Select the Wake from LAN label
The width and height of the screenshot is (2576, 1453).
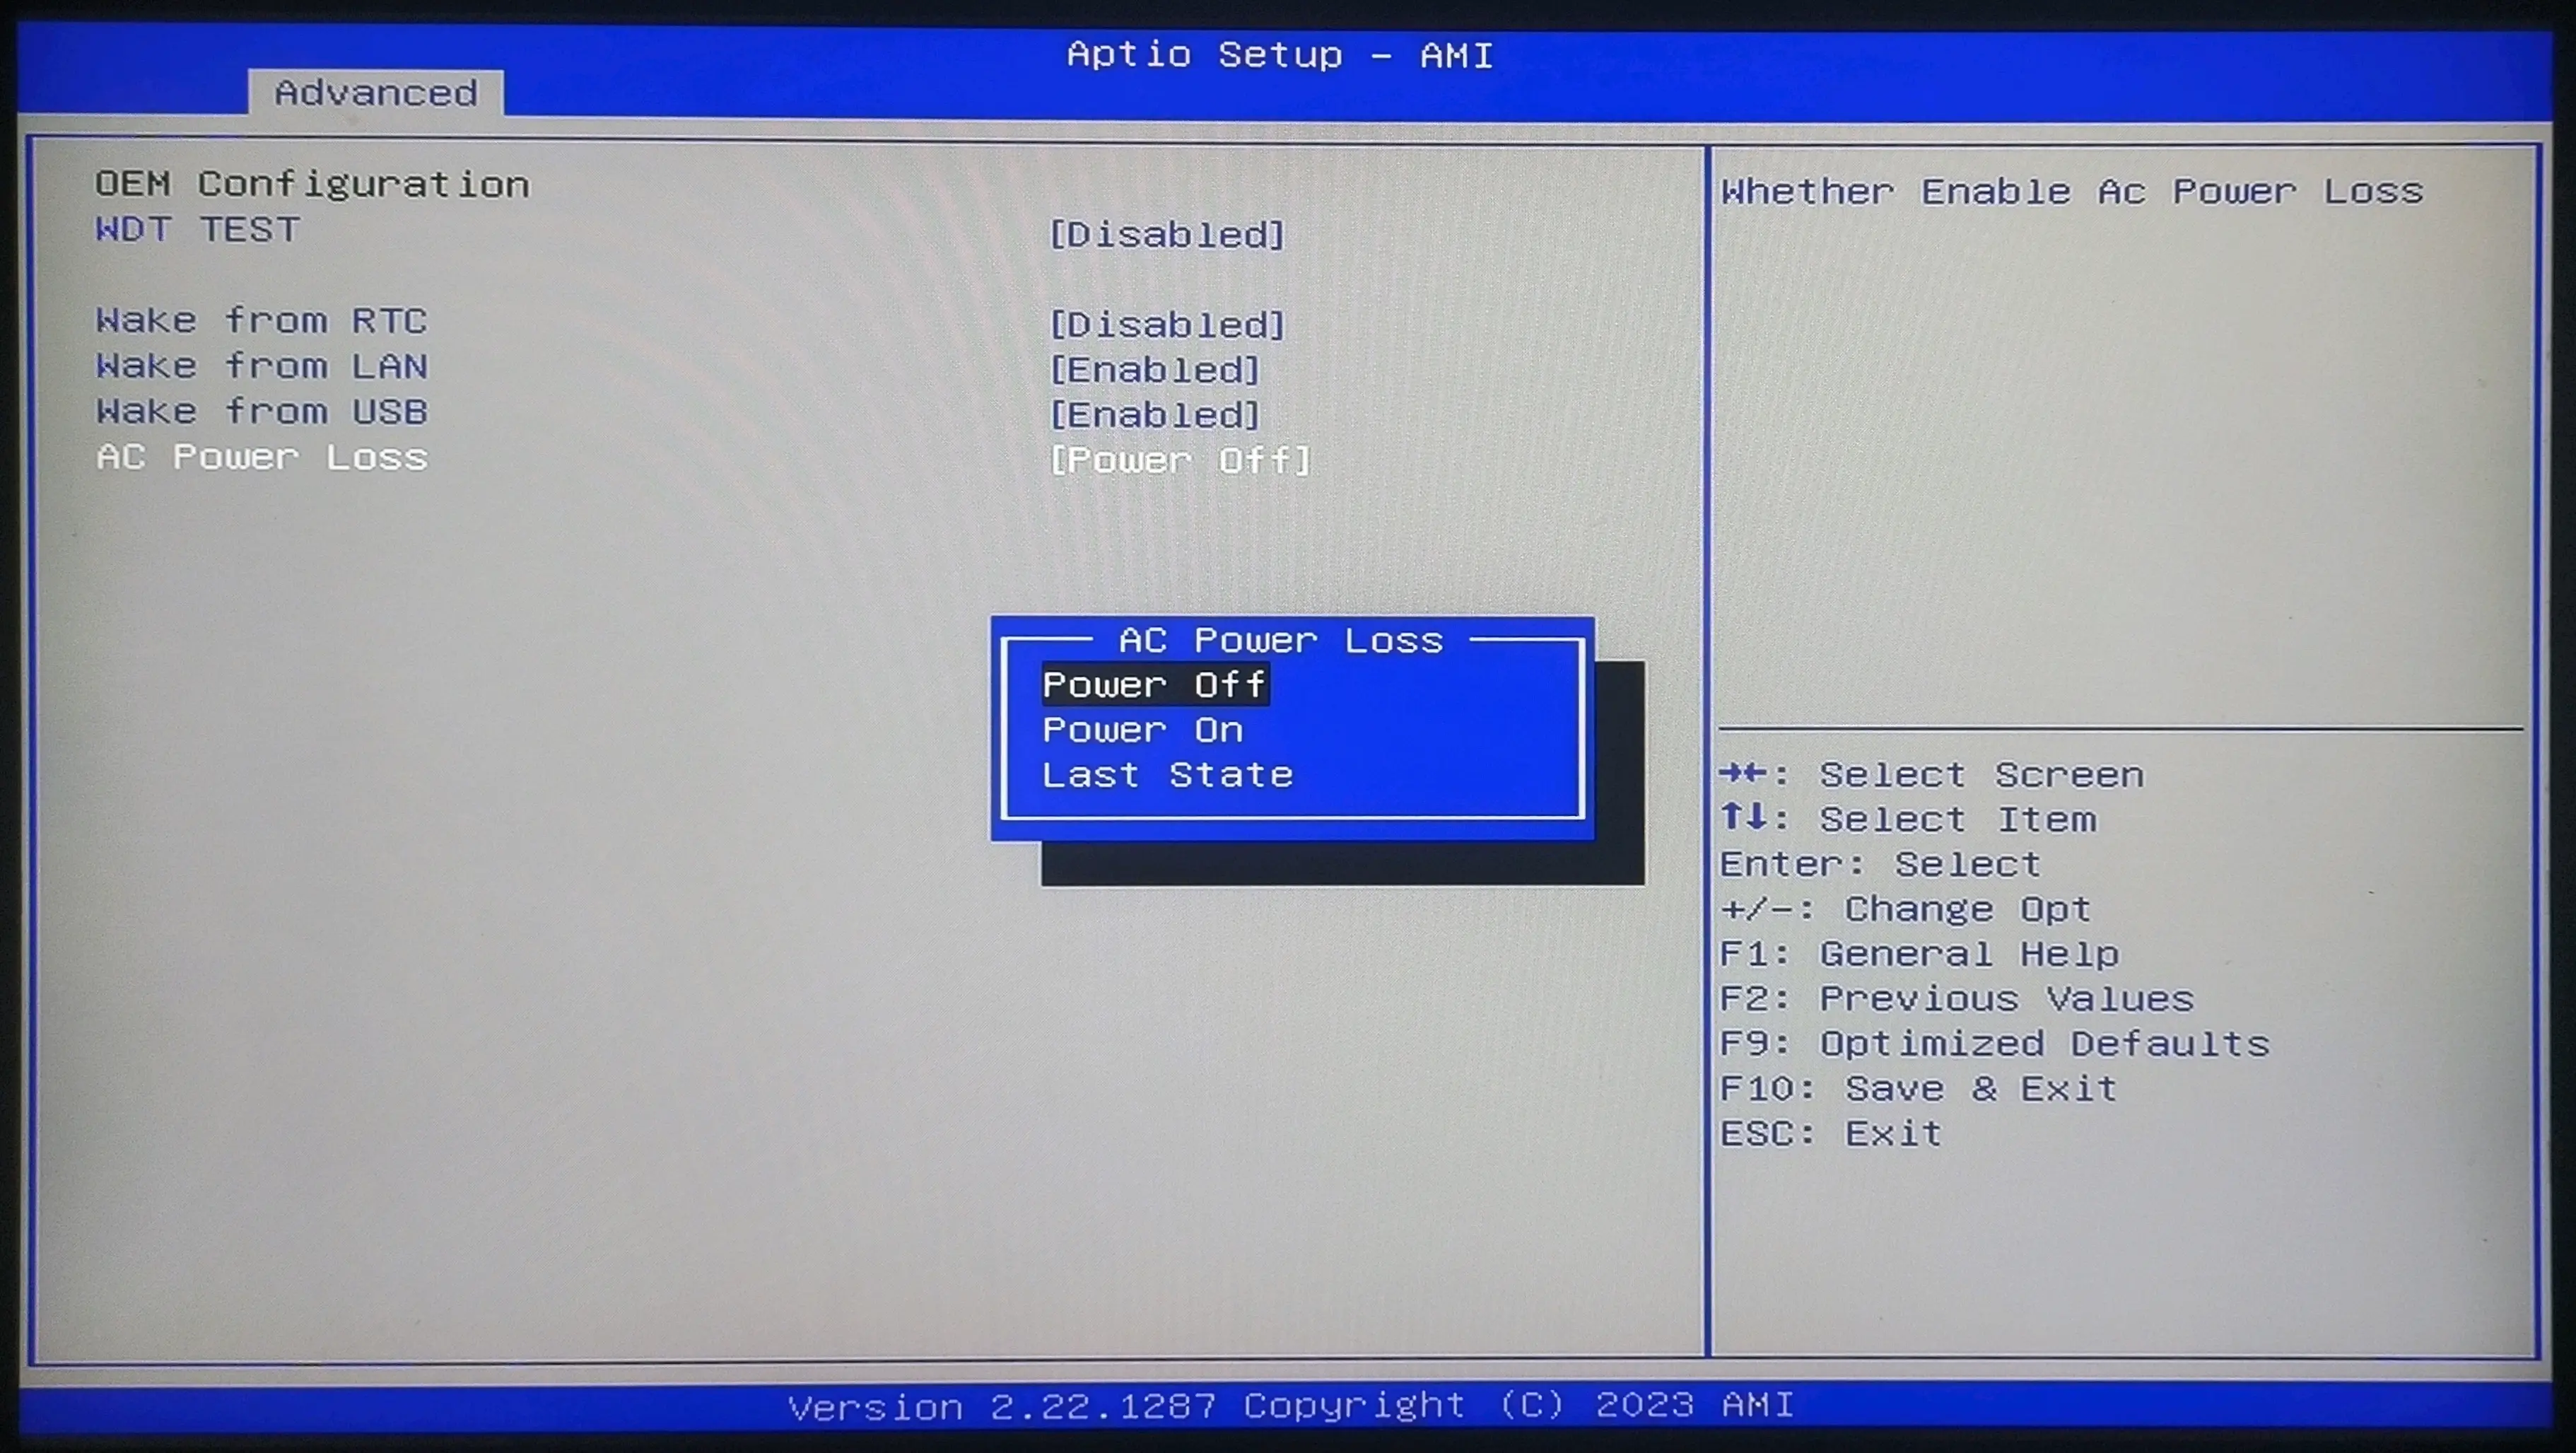coord(261,366)
